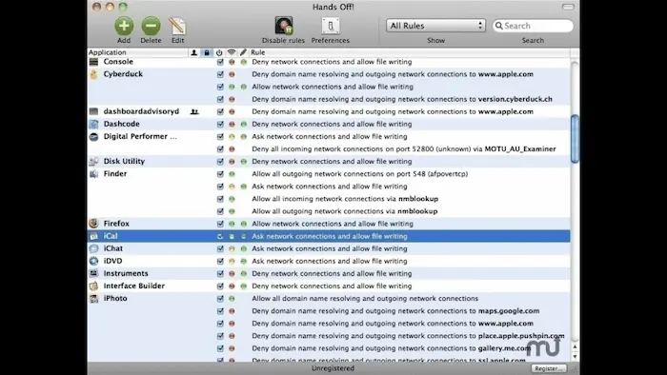Screen dimensions: 667x375
Task: Click the iChat application icon
Action: (93, 248)
